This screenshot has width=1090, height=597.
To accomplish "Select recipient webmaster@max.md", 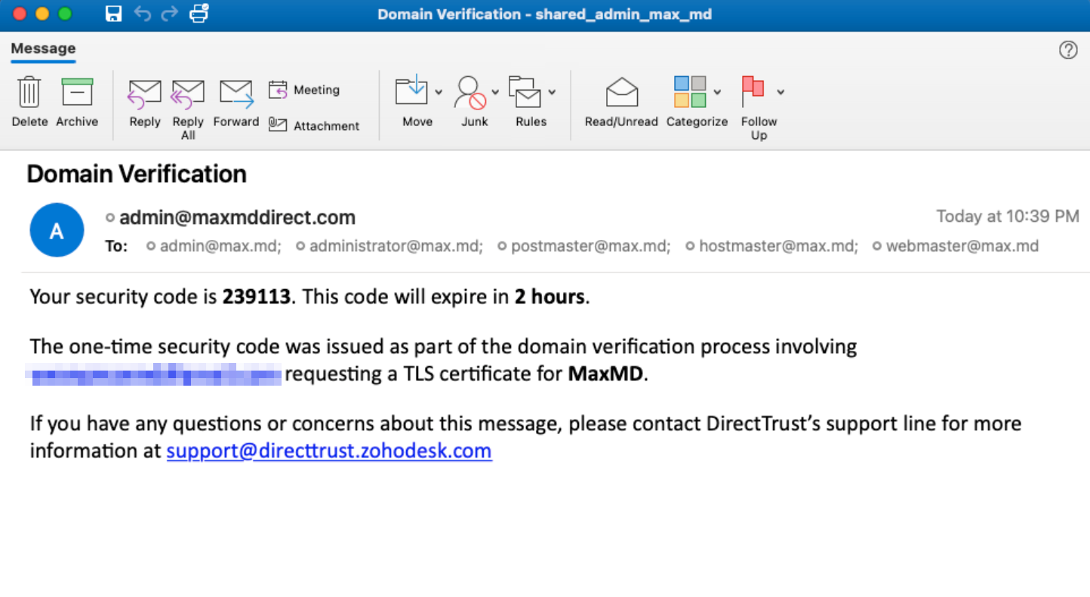I will click(x=962, y=246).
